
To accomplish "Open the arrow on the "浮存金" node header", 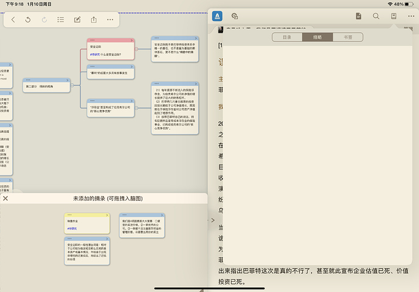I will pos(131,101).
